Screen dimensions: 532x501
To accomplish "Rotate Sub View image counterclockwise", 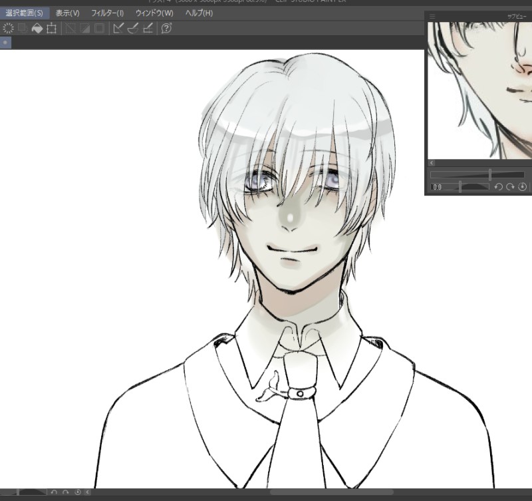I will click(x=498, y=187).
